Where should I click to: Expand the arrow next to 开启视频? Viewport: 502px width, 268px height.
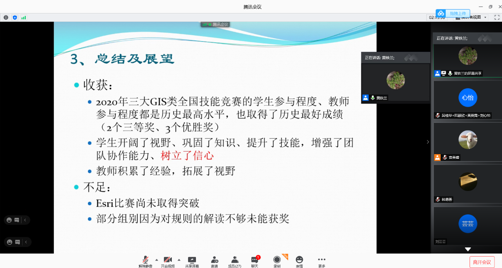[179, 260]
